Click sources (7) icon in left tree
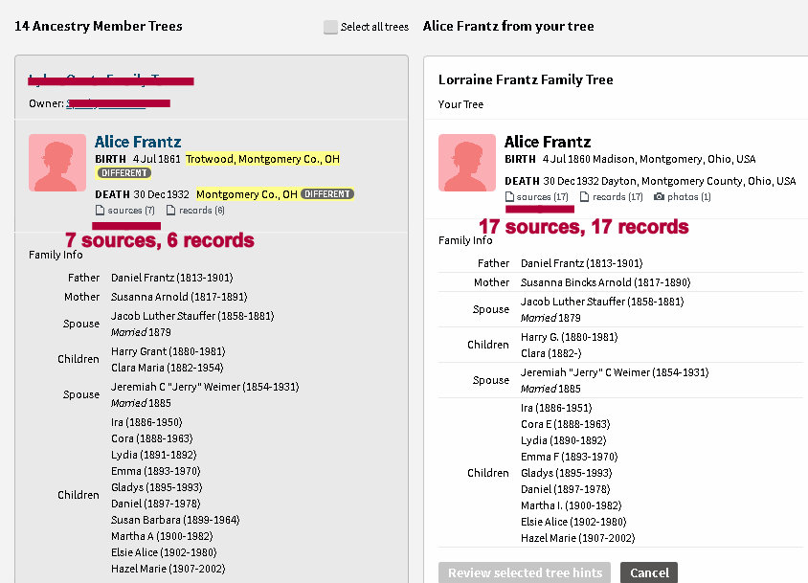Image resolution: width=808 pixels, height=583 pixels. (100, 211)
